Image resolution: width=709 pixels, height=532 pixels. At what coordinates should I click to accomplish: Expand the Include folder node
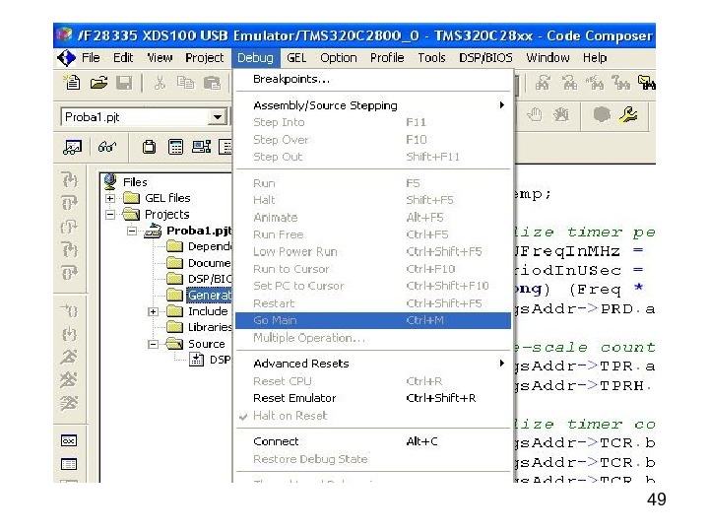[x=153, y=311]
